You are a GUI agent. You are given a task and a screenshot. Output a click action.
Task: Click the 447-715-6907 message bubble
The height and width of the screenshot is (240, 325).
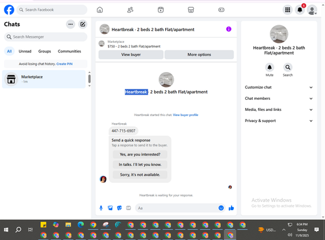(123, 130)
